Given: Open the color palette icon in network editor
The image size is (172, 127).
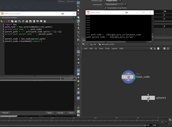Looking at the screenshot, I should tap(164, 48).
